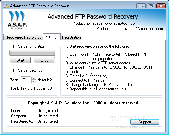Screen dimensions: 169x135
Task: Open the Registration tab
Action: [71, 37]
